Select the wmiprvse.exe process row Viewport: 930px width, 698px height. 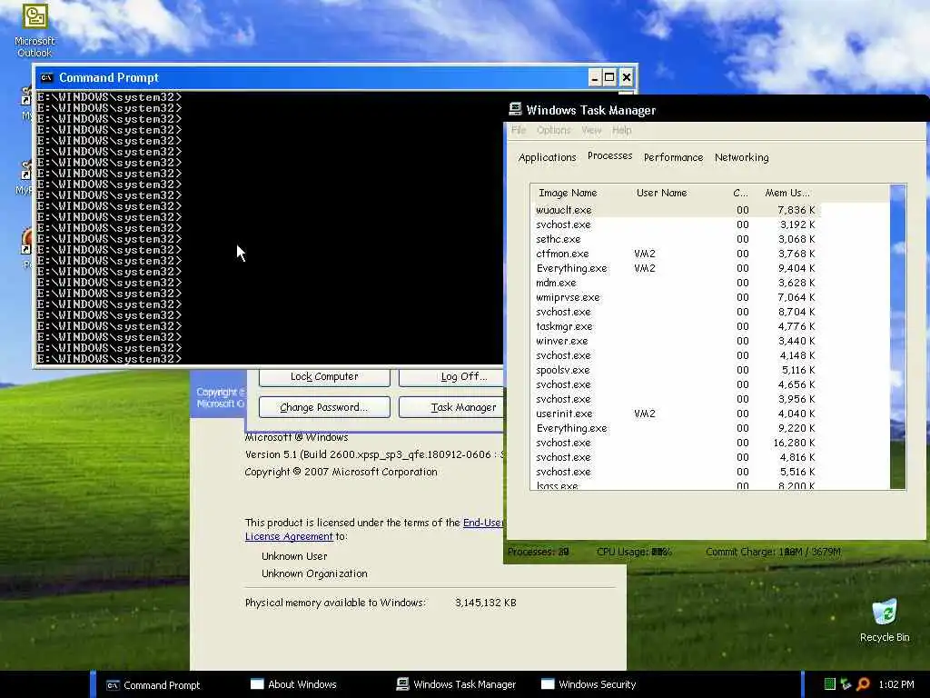click(x=676, y=297)
